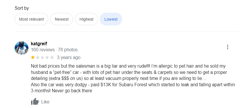Click the thumbs-up icon under the review
The height and width of the screenshot is (108, 242).
pyautogui.click(x=35, y=101)
